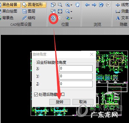
Task: Open the 图层 layers panel
Action: 29,11
